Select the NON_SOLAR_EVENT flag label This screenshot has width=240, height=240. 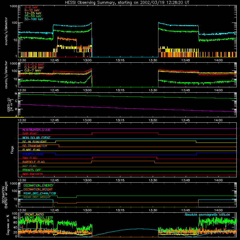(x=36, y=138)
